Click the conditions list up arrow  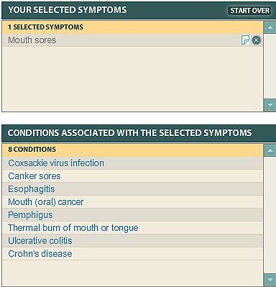click(270, 150)
